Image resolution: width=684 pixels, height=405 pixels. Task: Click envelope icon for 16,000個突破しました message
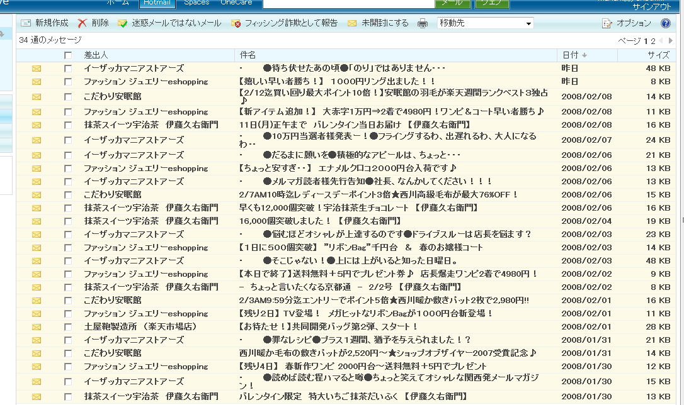tap(37, 221)
